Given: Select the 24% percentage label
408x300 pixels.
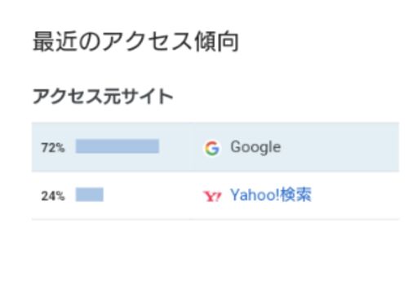Looking at the screenshot, I should pyautogui.click(x=53, y=195).
